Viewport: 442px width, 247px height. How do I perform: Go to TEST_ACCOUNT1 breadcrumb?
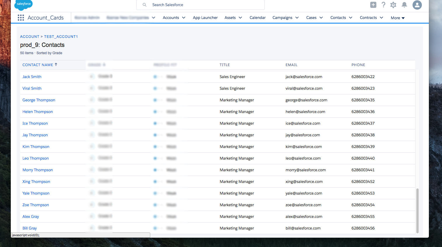pyautogui.click(x=61, y=37)
